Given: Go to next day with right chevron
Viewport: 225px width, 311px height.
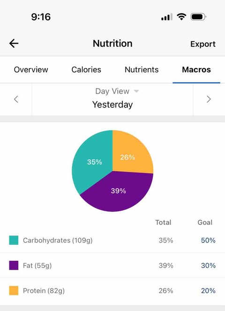Looking at the screenshot, I should tap(209, 99).
